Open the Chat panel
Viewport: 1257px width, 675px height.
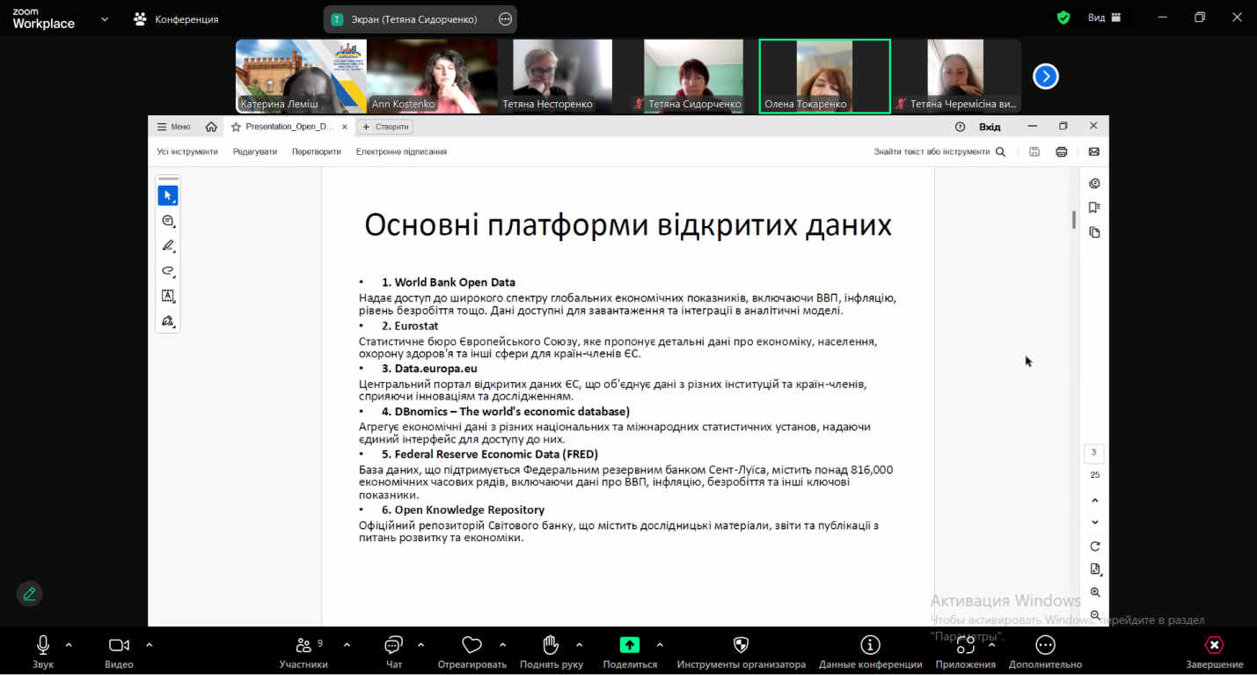(394, 651)
